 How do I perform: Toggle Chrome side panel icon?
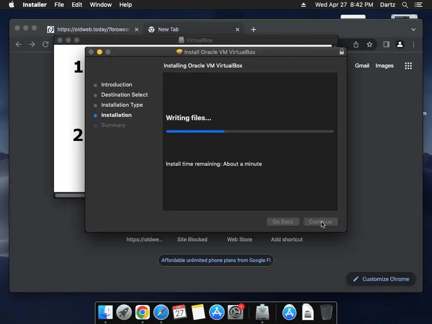pos(386,44)
